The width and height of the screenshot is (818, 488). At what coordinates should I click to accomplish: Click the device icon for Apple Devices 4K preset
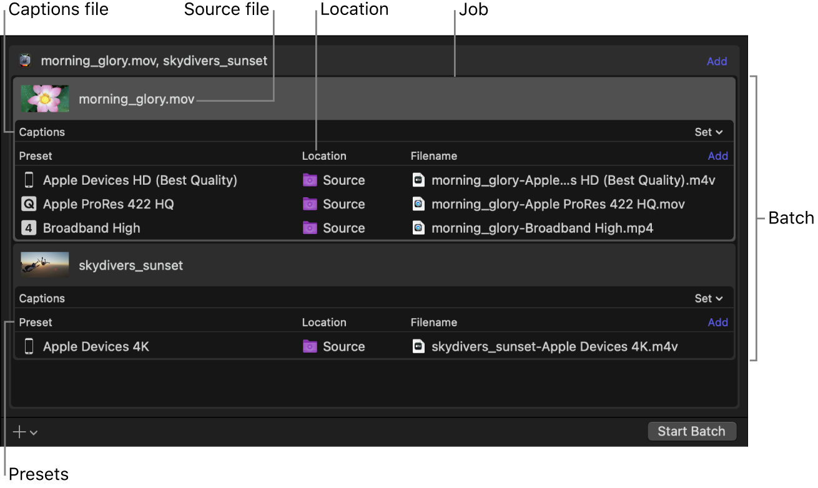click(29, 346)
